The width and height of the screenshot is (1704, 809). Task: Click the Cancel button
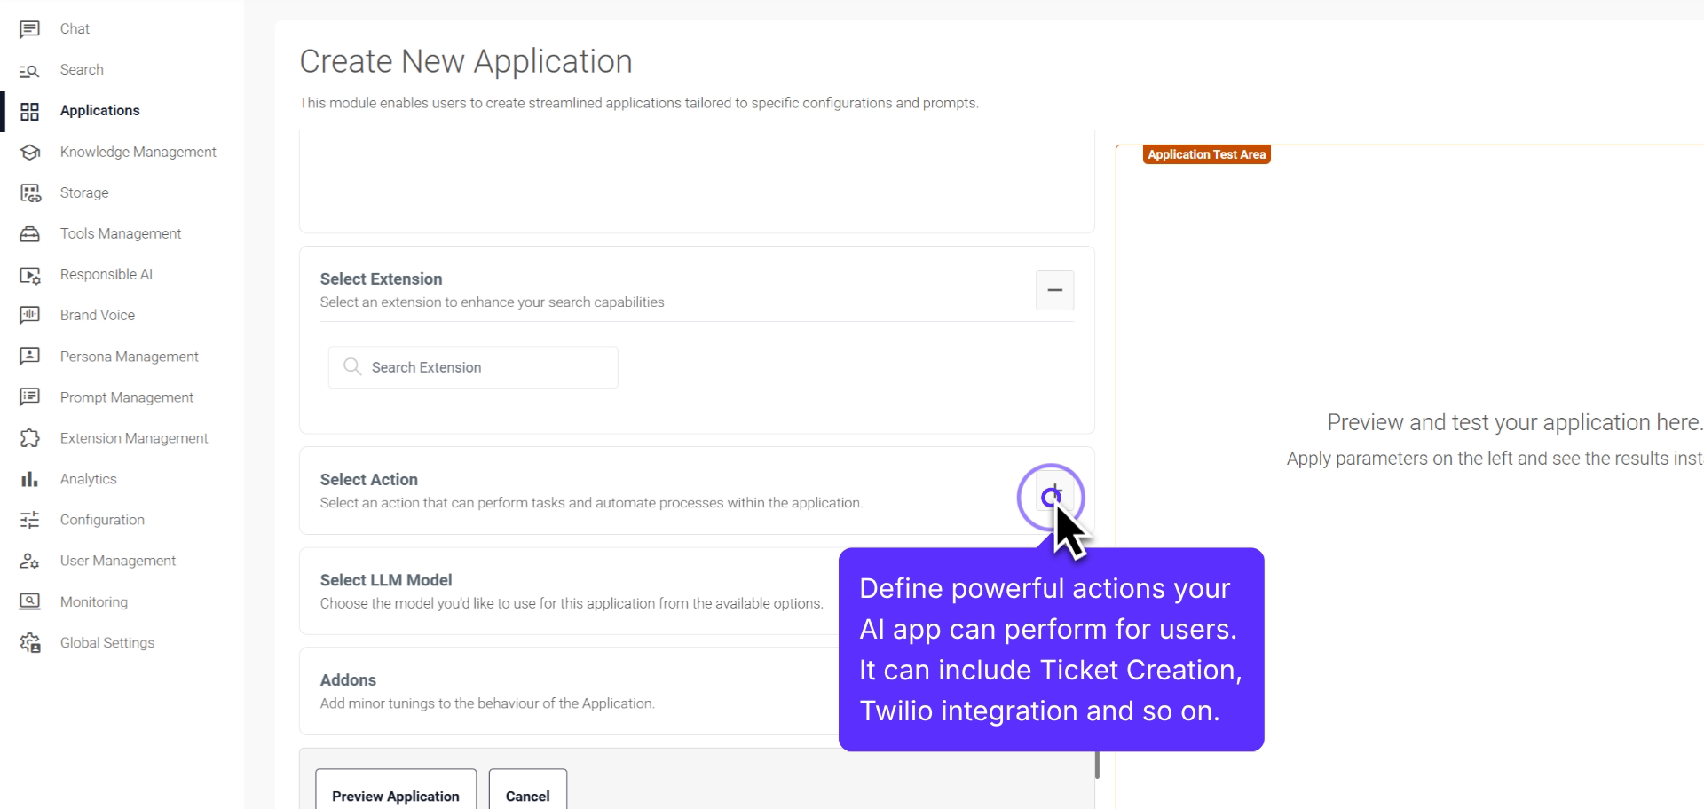click(x=527, y=796)
